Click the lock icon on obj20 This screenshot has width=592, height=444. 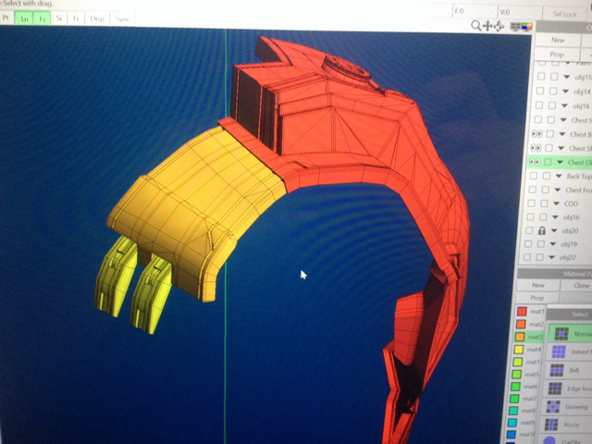point(542,230)
